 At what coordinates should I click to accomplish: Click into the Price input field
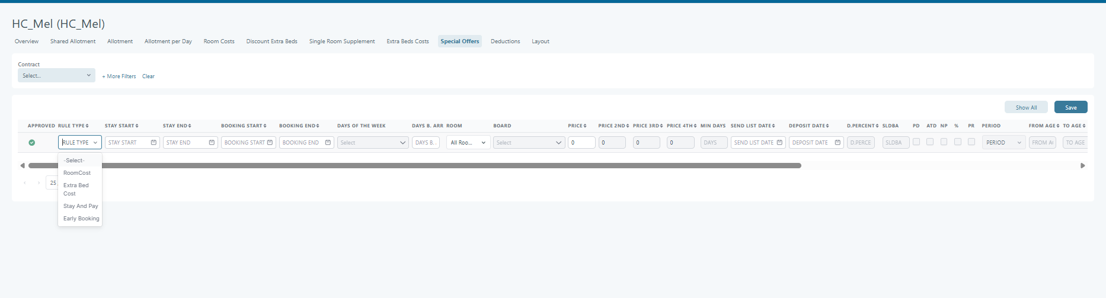click(581, 143)
